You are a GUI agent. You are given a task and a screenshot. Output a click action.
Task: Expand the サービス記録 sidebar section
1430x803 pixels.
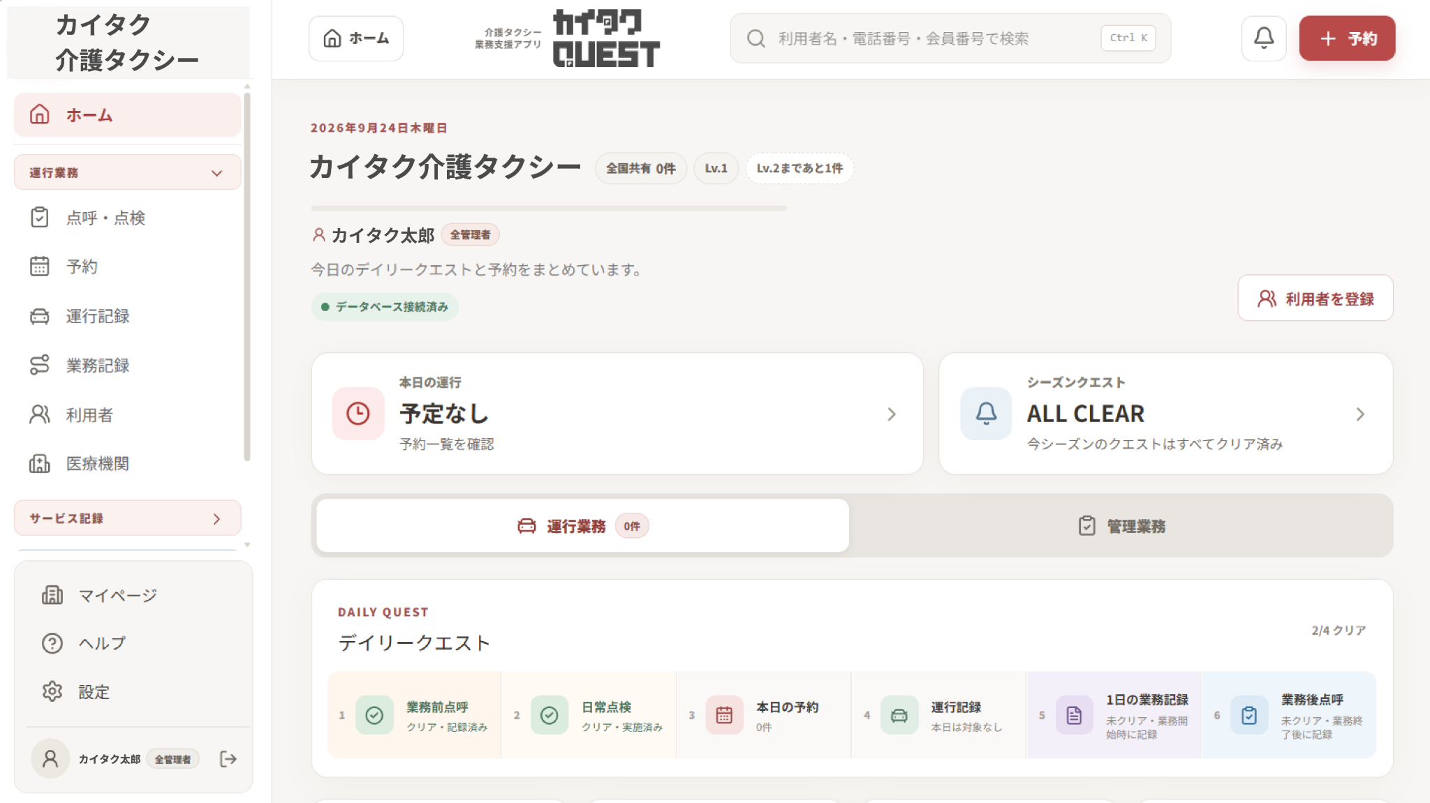tap(127, 518)
